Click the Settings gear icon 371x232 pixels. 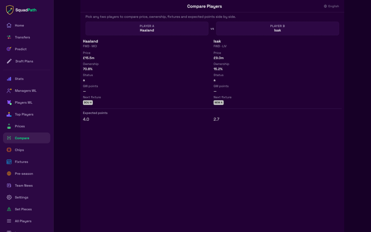9,197
